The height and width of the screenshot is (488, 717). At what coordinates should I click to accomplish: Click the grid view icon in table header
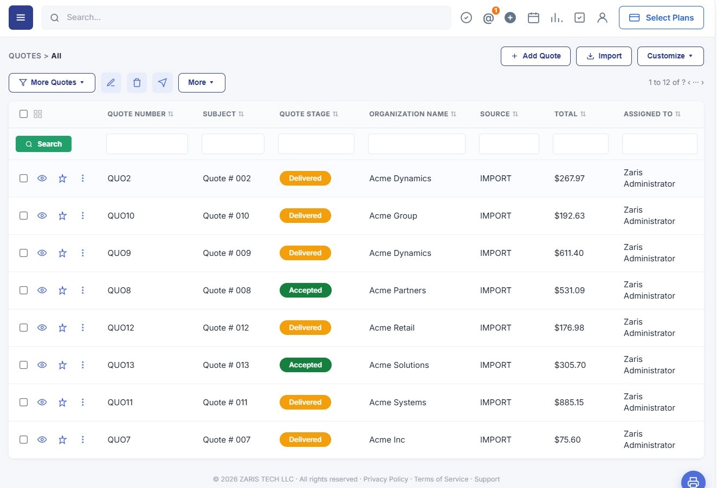coord(38,114)
